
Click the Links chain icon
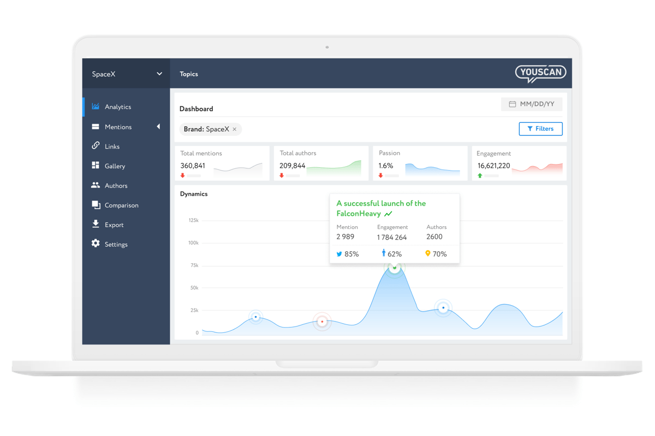[96, 146]
